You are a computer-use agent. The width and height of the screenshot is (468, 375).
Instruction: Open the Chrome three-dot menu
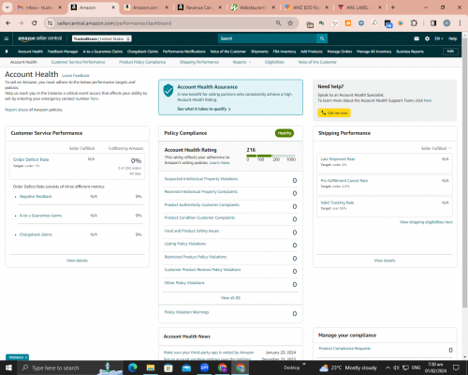460,23
